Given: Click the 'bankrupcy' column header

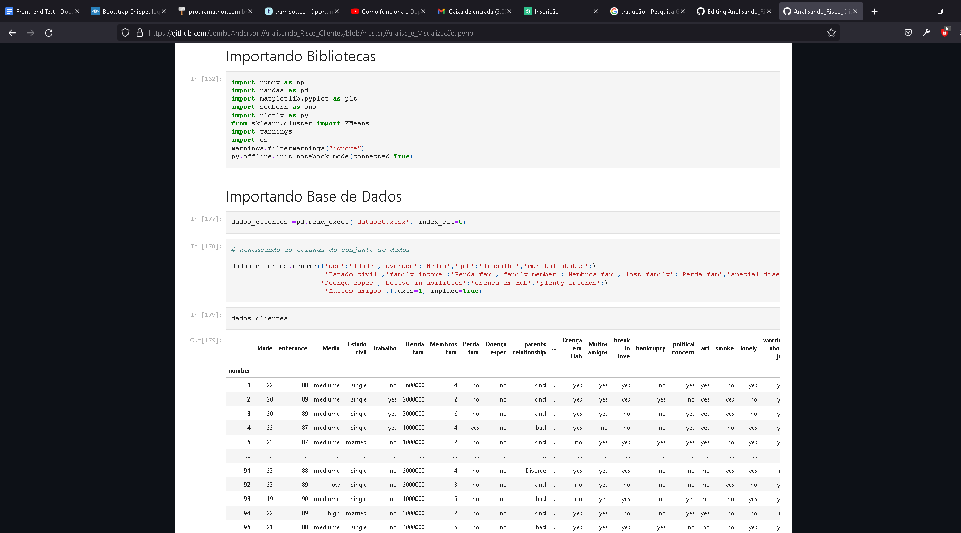Looking at the screenshot, I should [650, 348].
